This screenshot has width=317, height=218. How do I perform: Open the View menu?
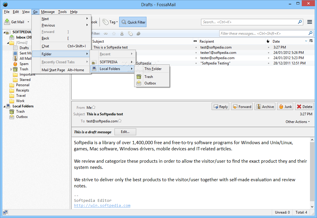pyautogui.click(x=26, y=12)
